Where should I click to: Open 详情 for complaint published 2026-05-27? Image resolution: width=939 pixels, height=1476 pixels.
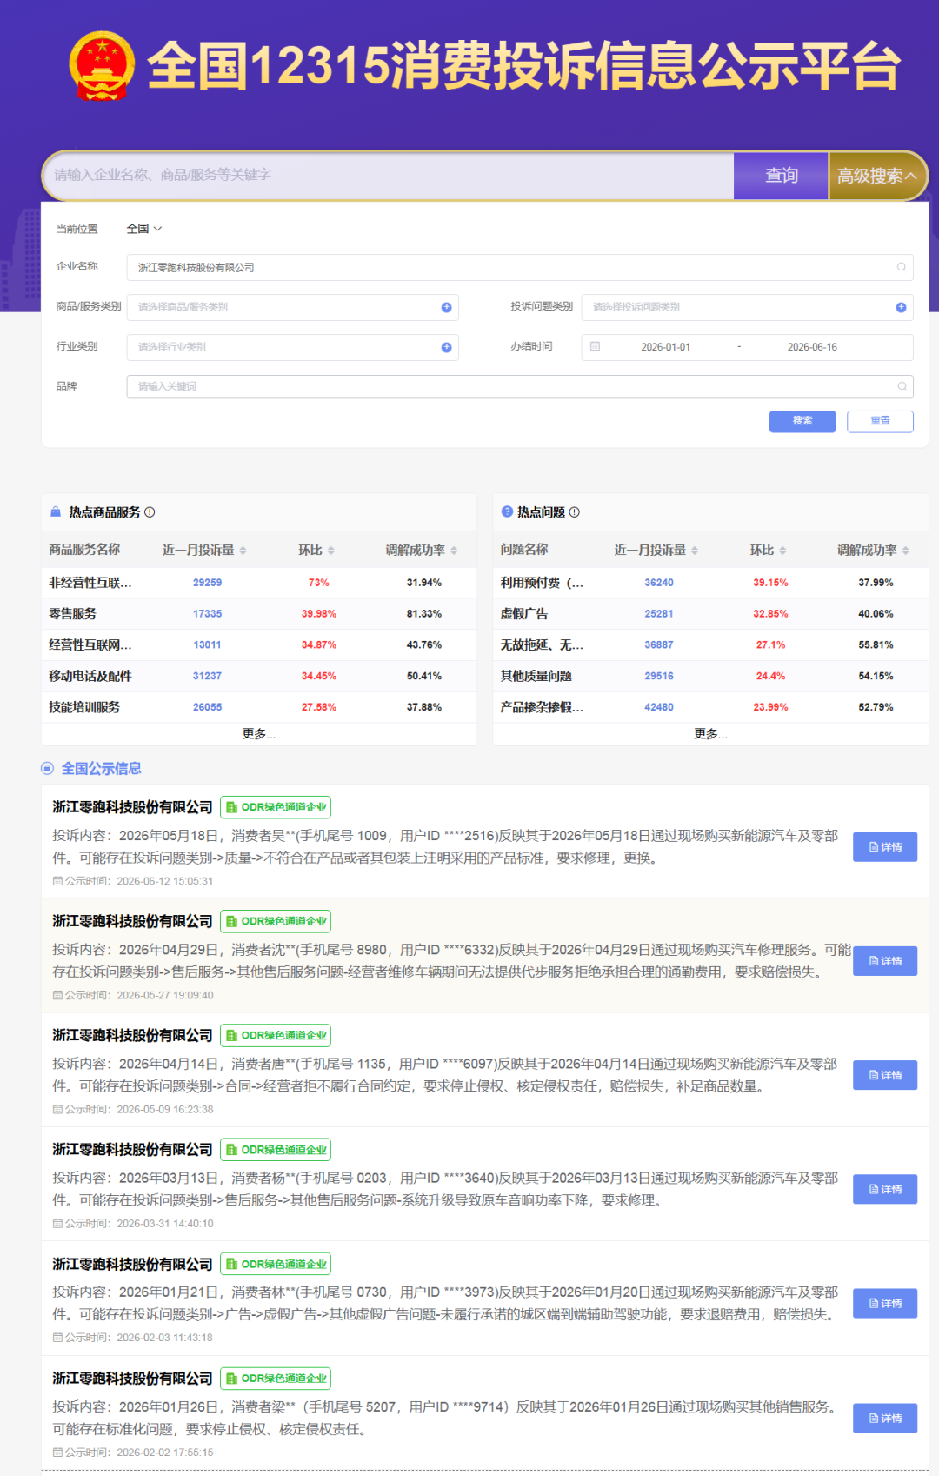(x=885, y=961)
